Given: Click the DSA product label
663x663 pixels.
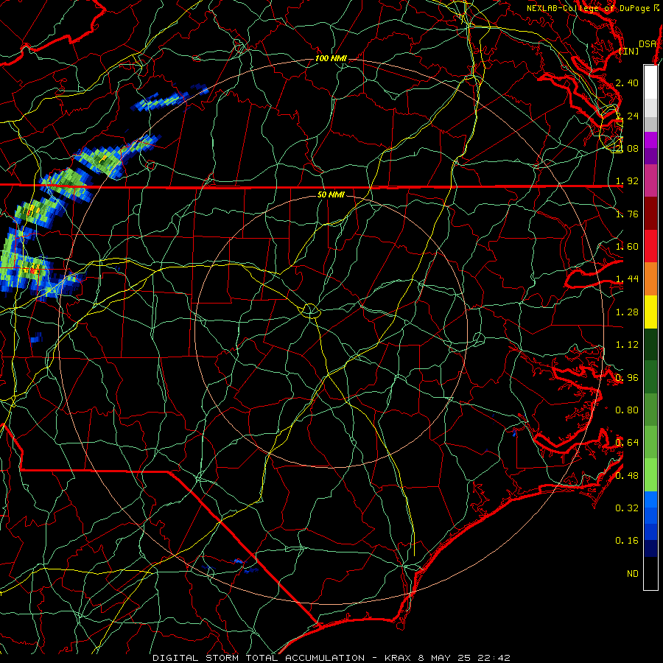Looking at the screenshot, I should tap(648, 44).
